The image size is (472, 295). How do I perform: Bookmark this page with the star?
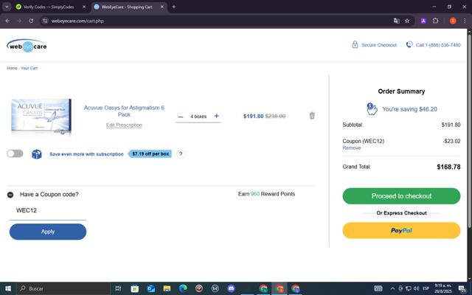[x=407, y=21]
